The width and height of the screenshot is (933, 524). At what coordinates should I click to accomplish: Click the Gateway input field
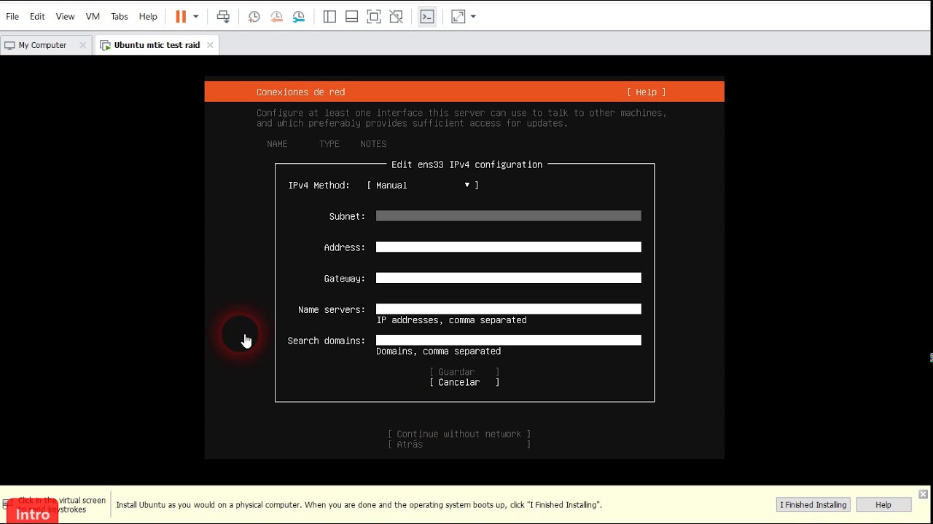509,278
